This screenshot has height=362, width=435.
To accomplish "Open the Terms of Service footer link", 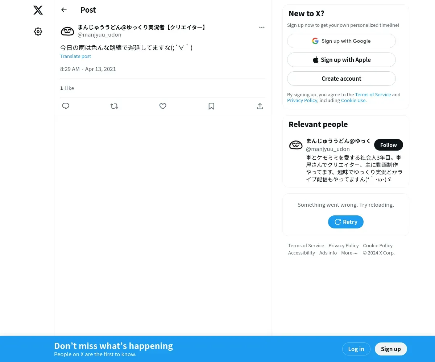I will click(x=306, y=245).
